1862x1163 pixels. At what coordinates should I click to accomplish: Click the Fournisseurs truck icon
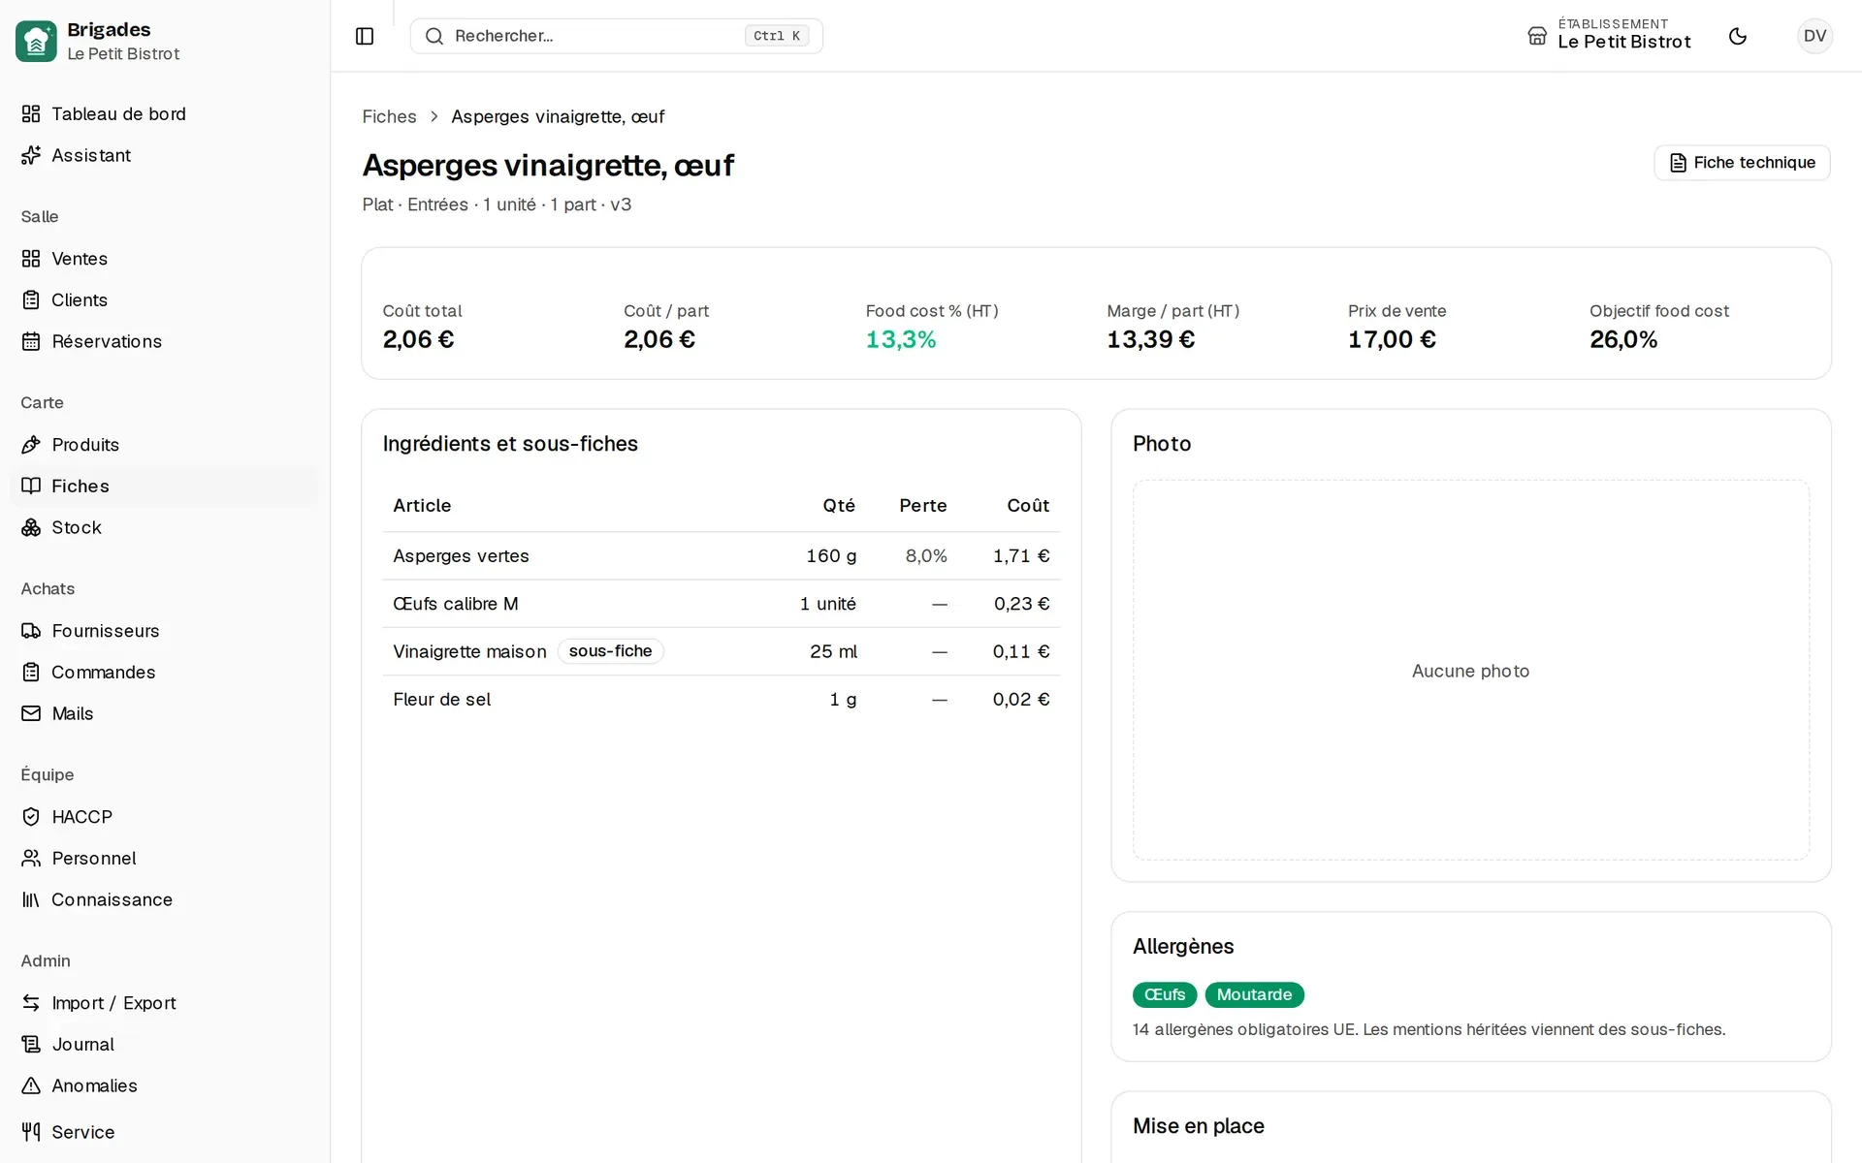[31, 631]
